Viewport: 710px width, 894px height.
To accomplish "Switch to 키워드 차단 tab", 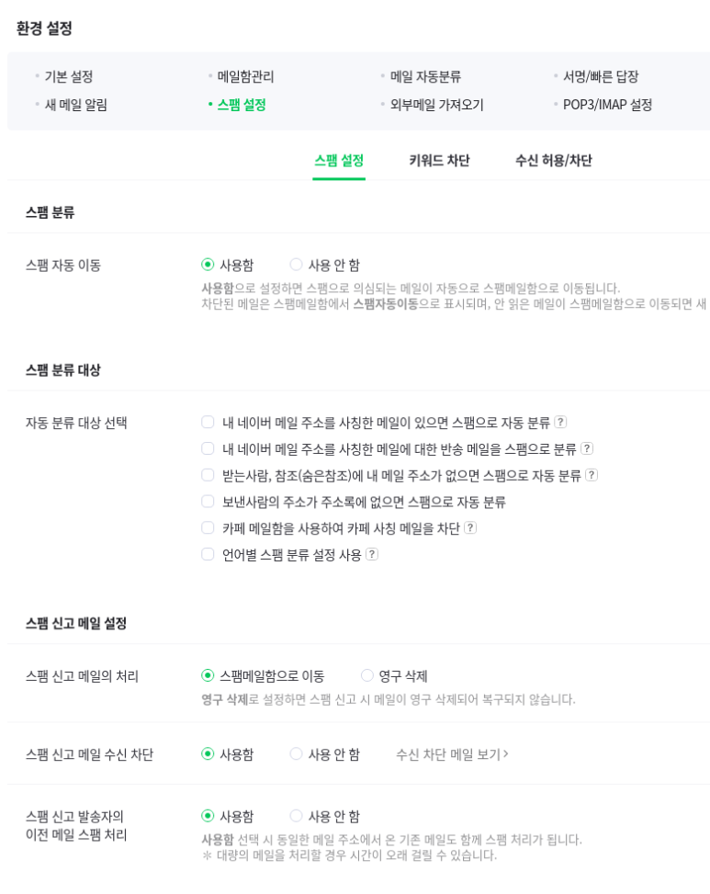I will [439, 161].
